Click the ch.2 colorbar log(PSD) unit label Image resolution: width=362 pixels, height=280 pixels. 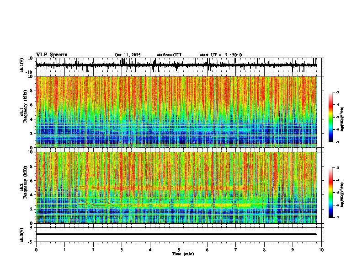(x=342, y=195)
